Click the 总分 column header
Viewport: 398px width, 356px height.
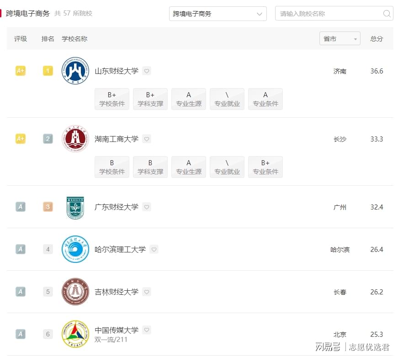click(377, 39)
